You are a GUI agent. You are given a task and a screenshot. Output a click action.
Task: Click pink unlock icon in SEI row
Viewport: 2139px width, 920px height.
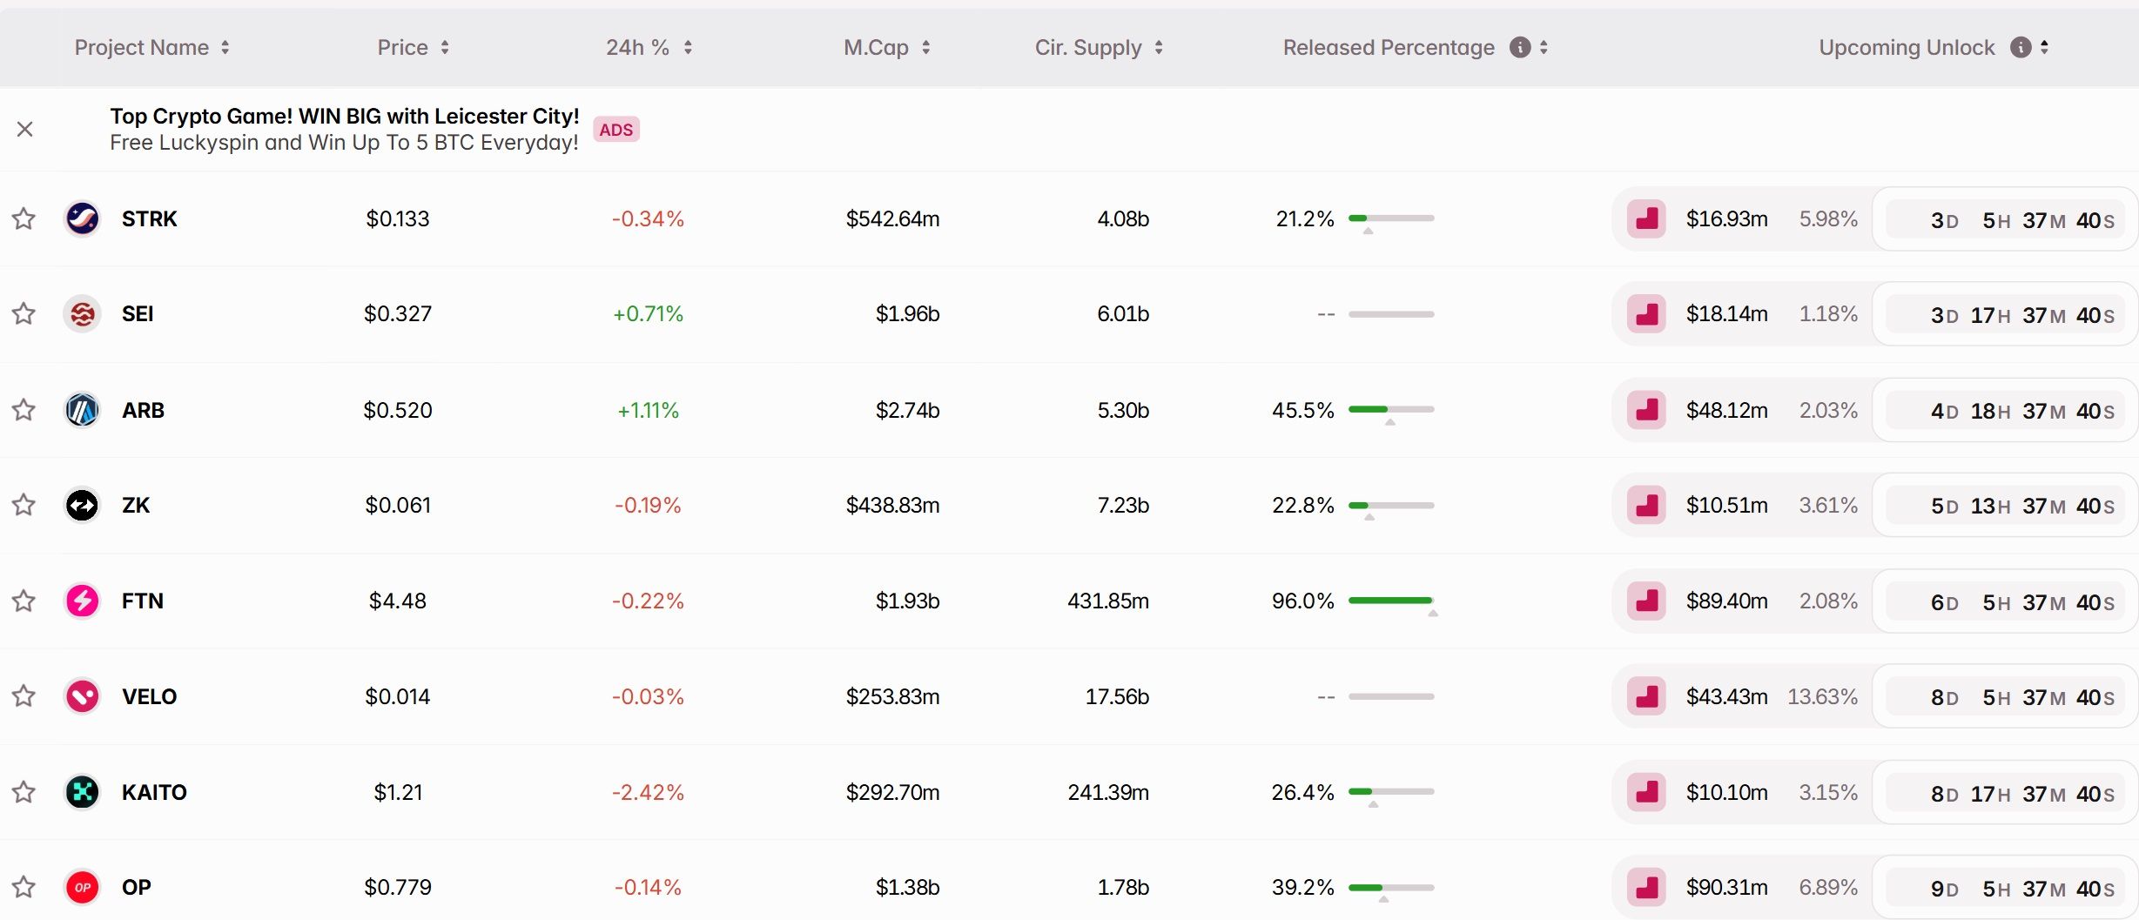(1646, 314)
